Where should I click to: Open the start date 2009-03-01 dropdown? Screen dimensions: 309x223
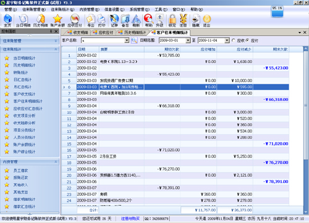(x=188, y=41)
